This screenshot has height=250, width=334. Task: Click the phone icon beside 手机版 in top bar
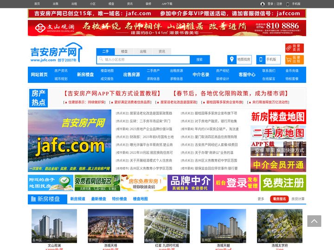coord(288,4)
